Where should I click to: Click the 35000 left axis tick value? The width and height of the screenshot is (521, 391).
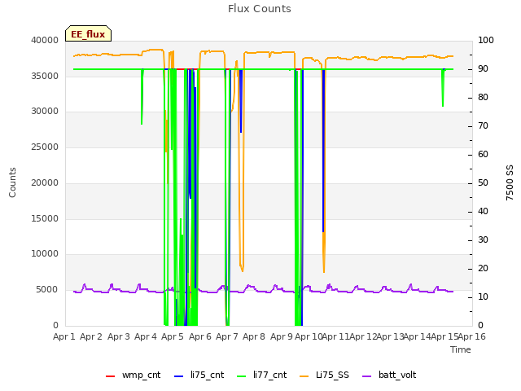(x=45, y=76)
